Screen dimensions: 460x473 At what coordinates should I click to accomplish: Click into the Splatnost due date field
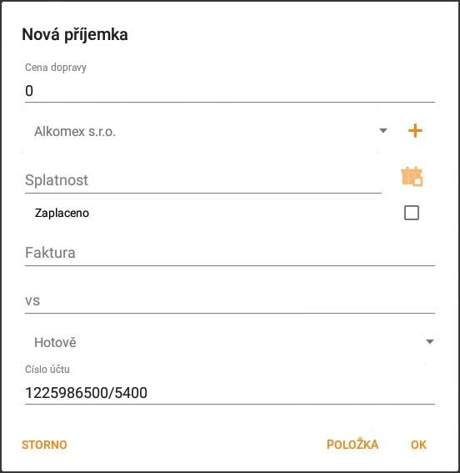pos(203,180)
